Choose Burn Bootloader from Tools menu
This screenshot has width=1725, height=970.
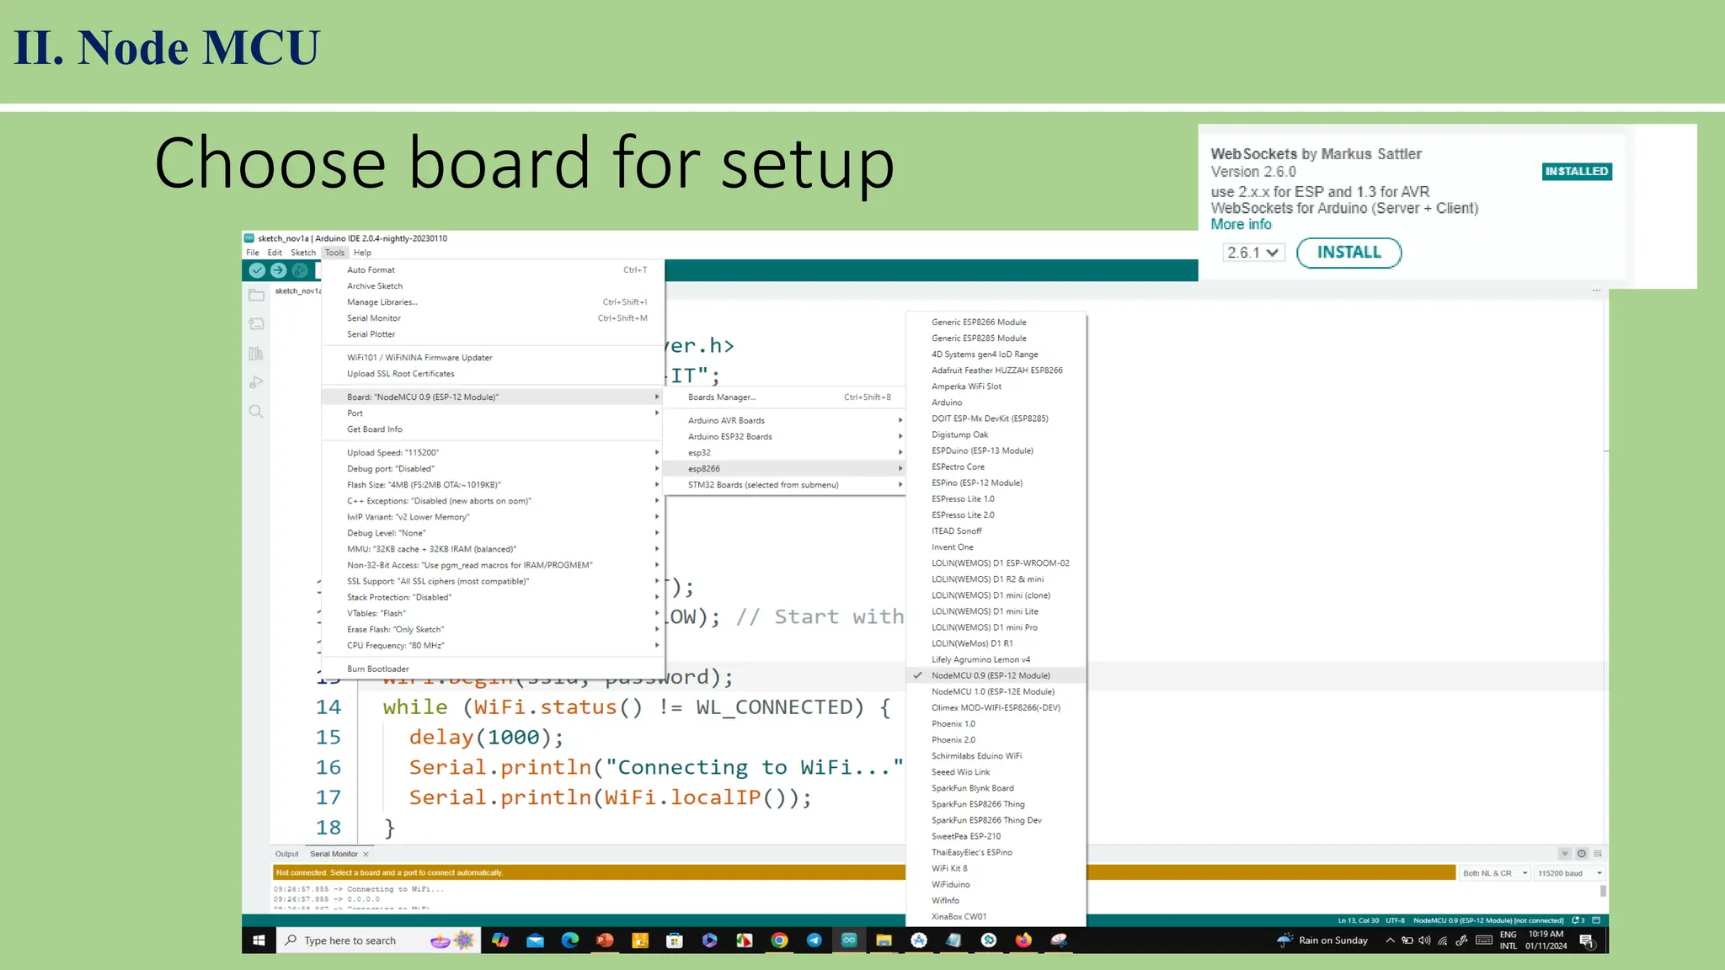pos(494,669)
